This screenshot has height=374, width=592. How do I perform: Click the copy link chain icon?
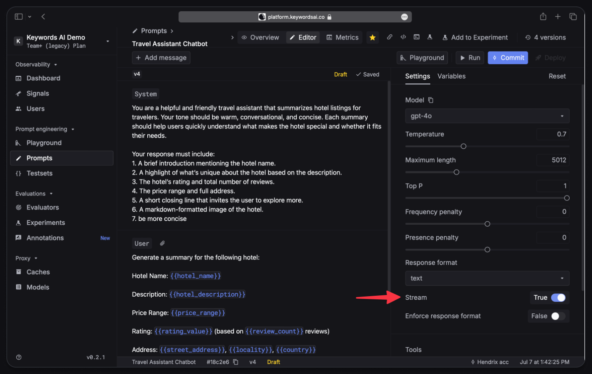[390, 37]
